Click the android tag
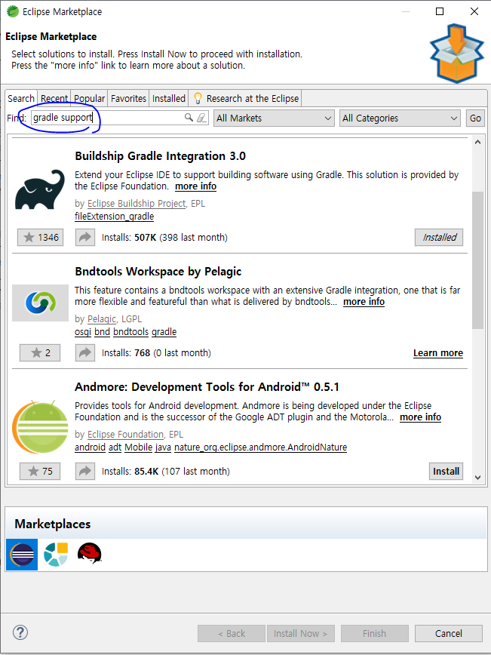This screenshot has height=655, width=491. click(91, 447)
